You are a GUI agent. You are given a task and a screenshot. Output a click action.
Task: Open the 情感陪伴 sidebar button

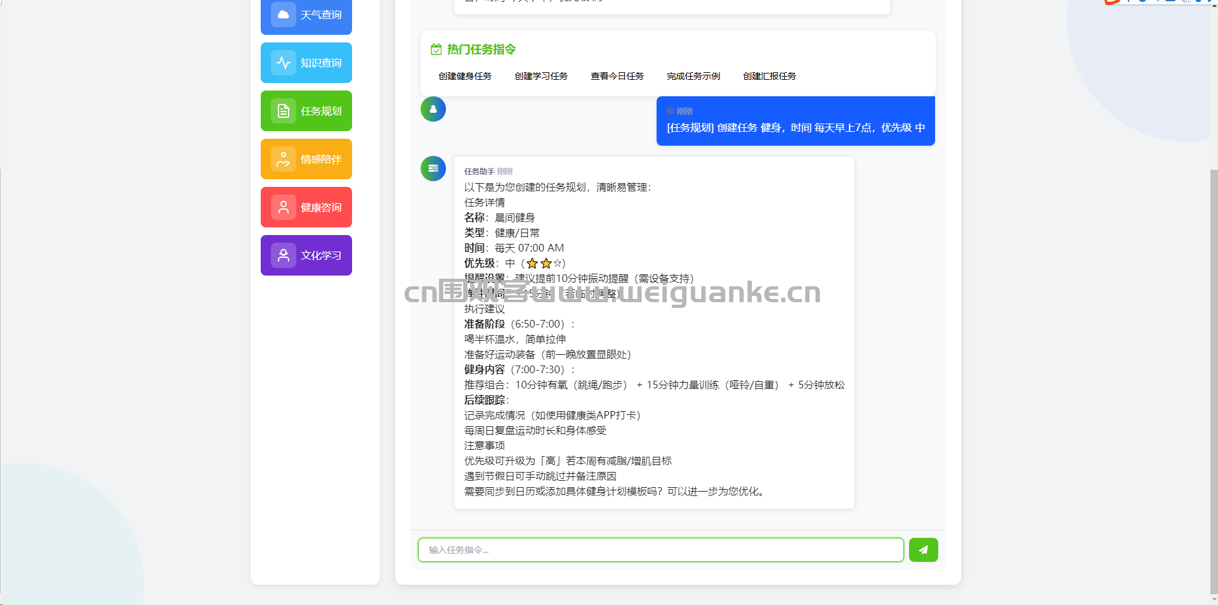[x=306, y=159]
